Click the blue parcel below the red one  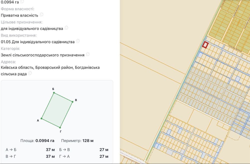point(200,55)
